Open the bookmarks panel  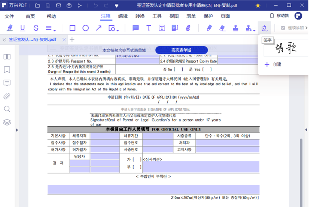[7, 70]
